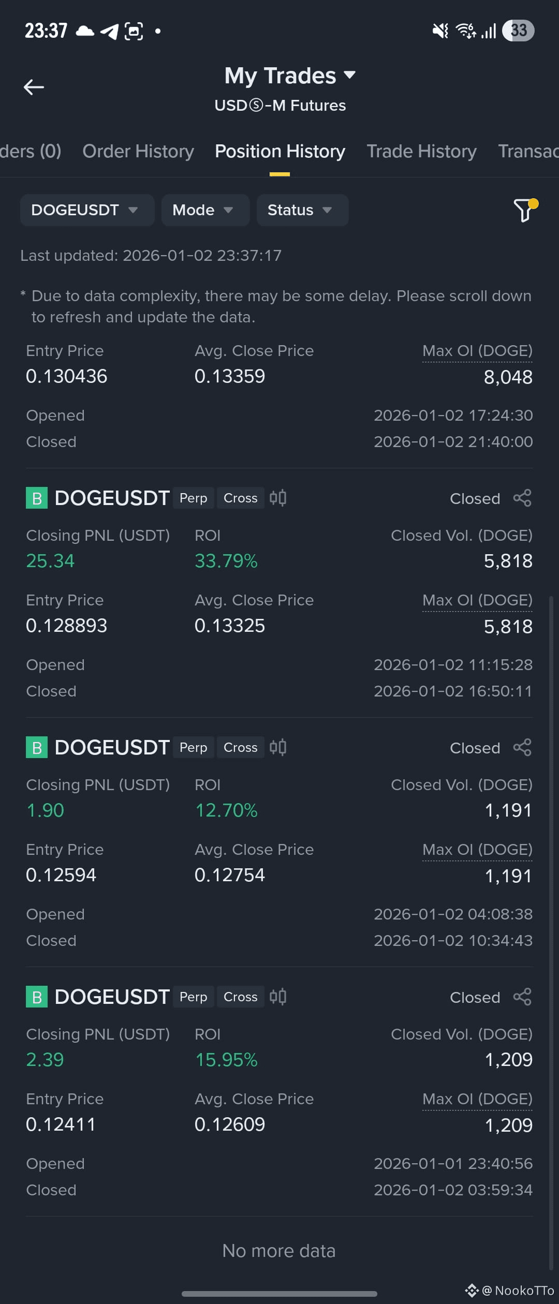Switch to Order History tab
The height and width of the screenshot is (1304, 559).
(x=138, y=151)
